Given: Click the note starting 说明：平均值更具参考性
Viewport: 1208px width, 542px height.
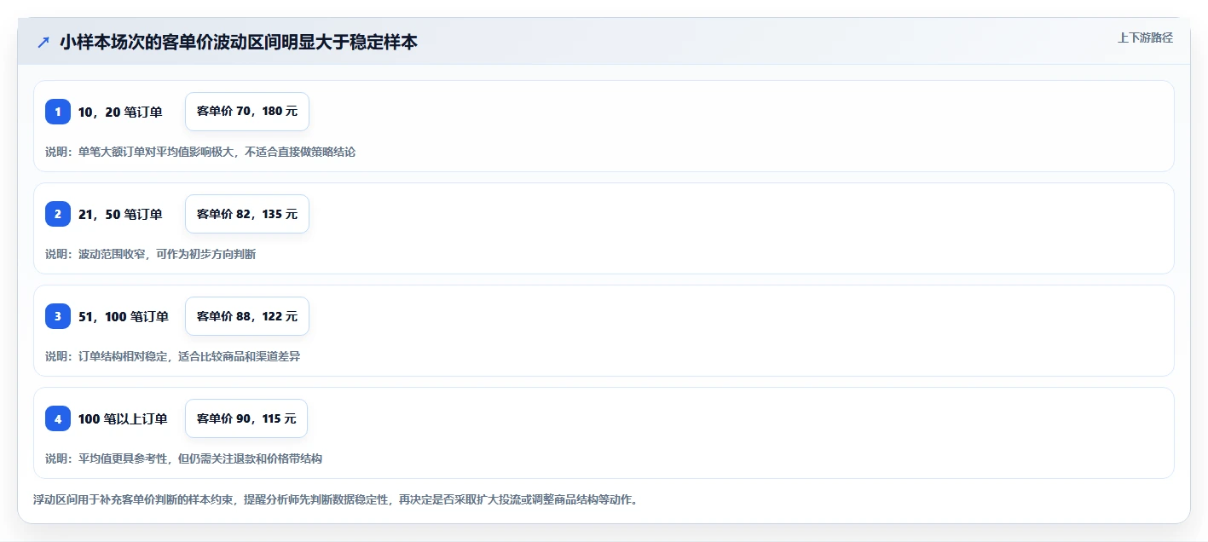Looking at the screenshot, I should 183,458.
